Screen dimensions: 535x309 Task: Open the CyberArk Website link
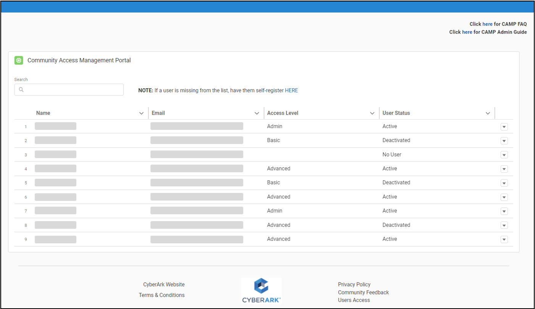coord(164,284)
